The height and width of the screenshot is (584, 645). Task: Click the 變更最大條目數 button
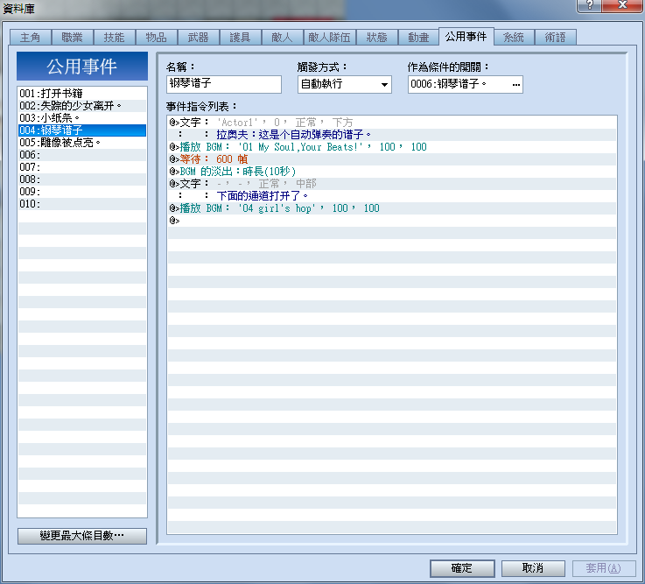(x=82, y=536)
